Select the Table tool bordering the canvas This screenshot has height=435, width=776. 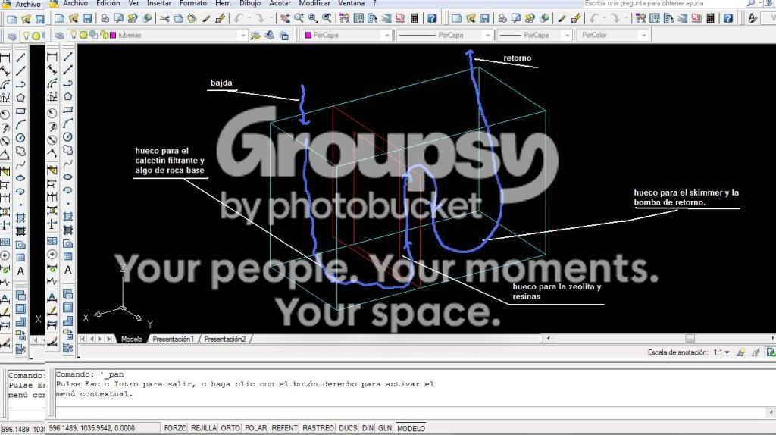tap(67, 256)
